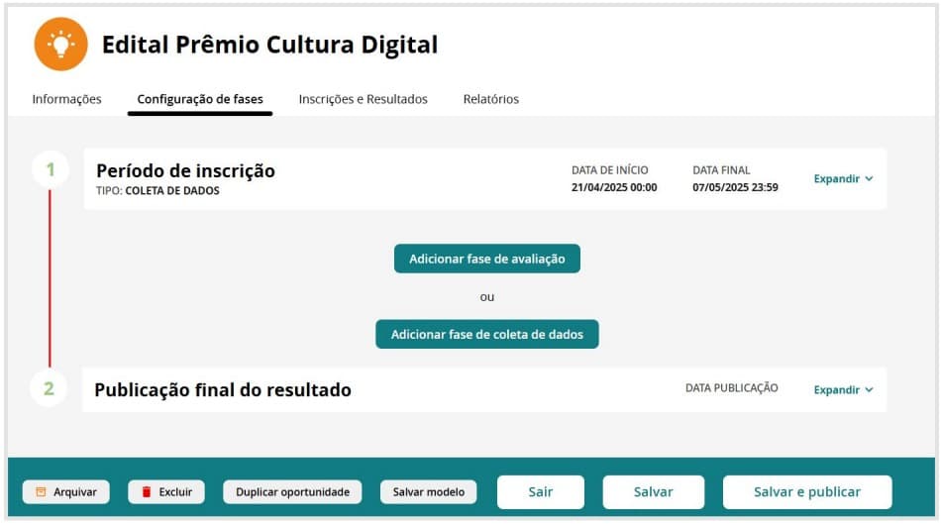Click Adicionar fase de coleta de dados
941x527 pixels.
point(487,335)
